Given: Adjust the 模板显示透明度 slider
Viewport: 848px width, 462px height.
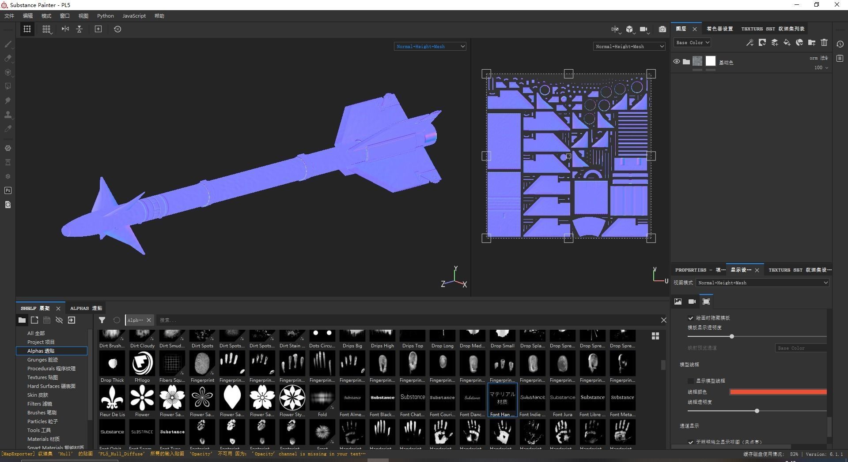Looking at the screenshot, I should (x=732, y=336).
